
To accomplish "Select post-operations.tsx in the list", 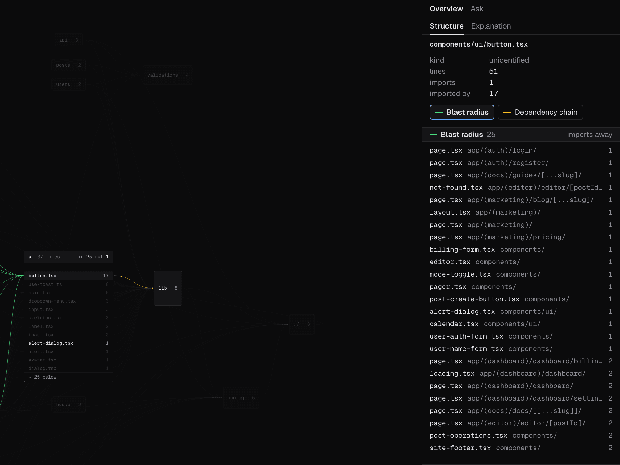I will 521,436.
